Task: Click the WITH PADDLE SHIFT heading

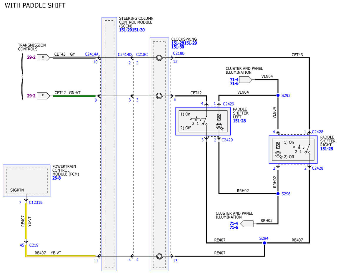Action: click(35, 5)
